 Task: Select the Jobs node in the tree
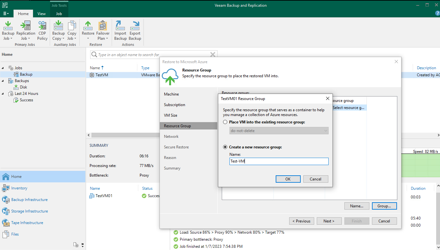pos(18,68)
